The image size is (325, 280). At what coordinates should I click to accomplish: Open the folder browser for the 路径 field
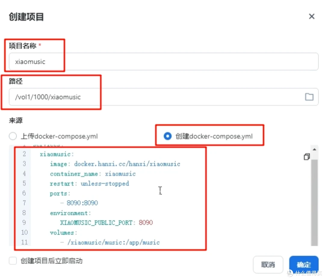[x=309, y=97]
